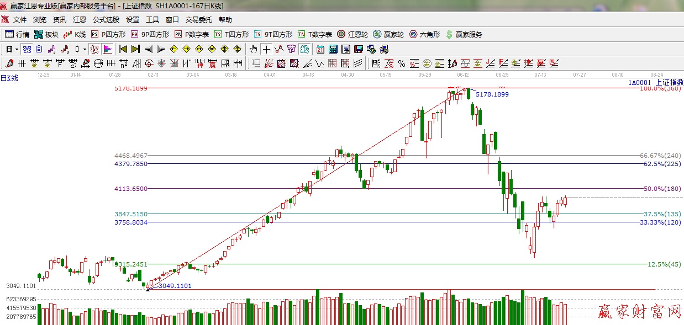
Task: Jump to first bar with skip-to-start icon
Action: coord(123,49)
